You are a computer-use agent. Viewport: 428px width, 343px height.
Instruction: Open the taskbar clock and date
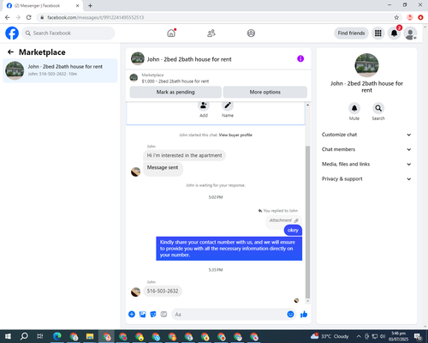(x=398, y=336)
